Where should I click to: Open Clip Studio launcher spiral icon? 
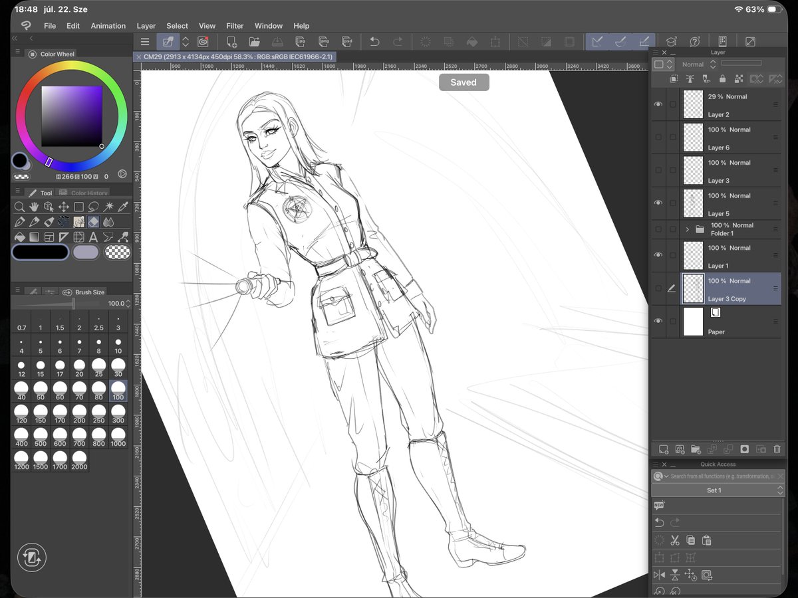click(x=203, y=42)
